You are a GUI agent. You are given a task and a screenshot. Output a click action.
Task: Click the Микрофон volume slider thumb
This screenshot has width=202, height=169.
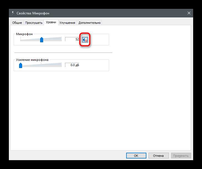(42, 40)
